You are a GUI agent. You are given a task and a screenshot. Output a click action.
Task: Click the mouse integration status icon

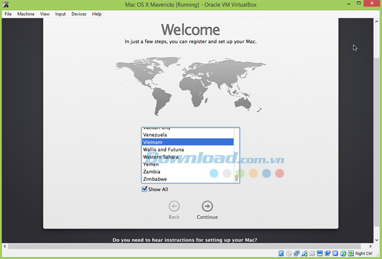point(343,253)
